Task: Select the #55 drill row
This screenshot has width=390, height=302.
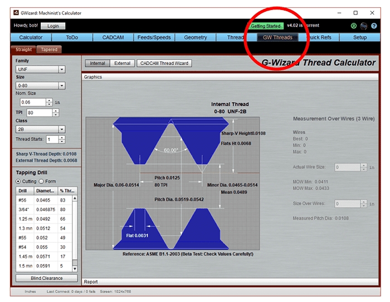Action: [x=44, y=237]
